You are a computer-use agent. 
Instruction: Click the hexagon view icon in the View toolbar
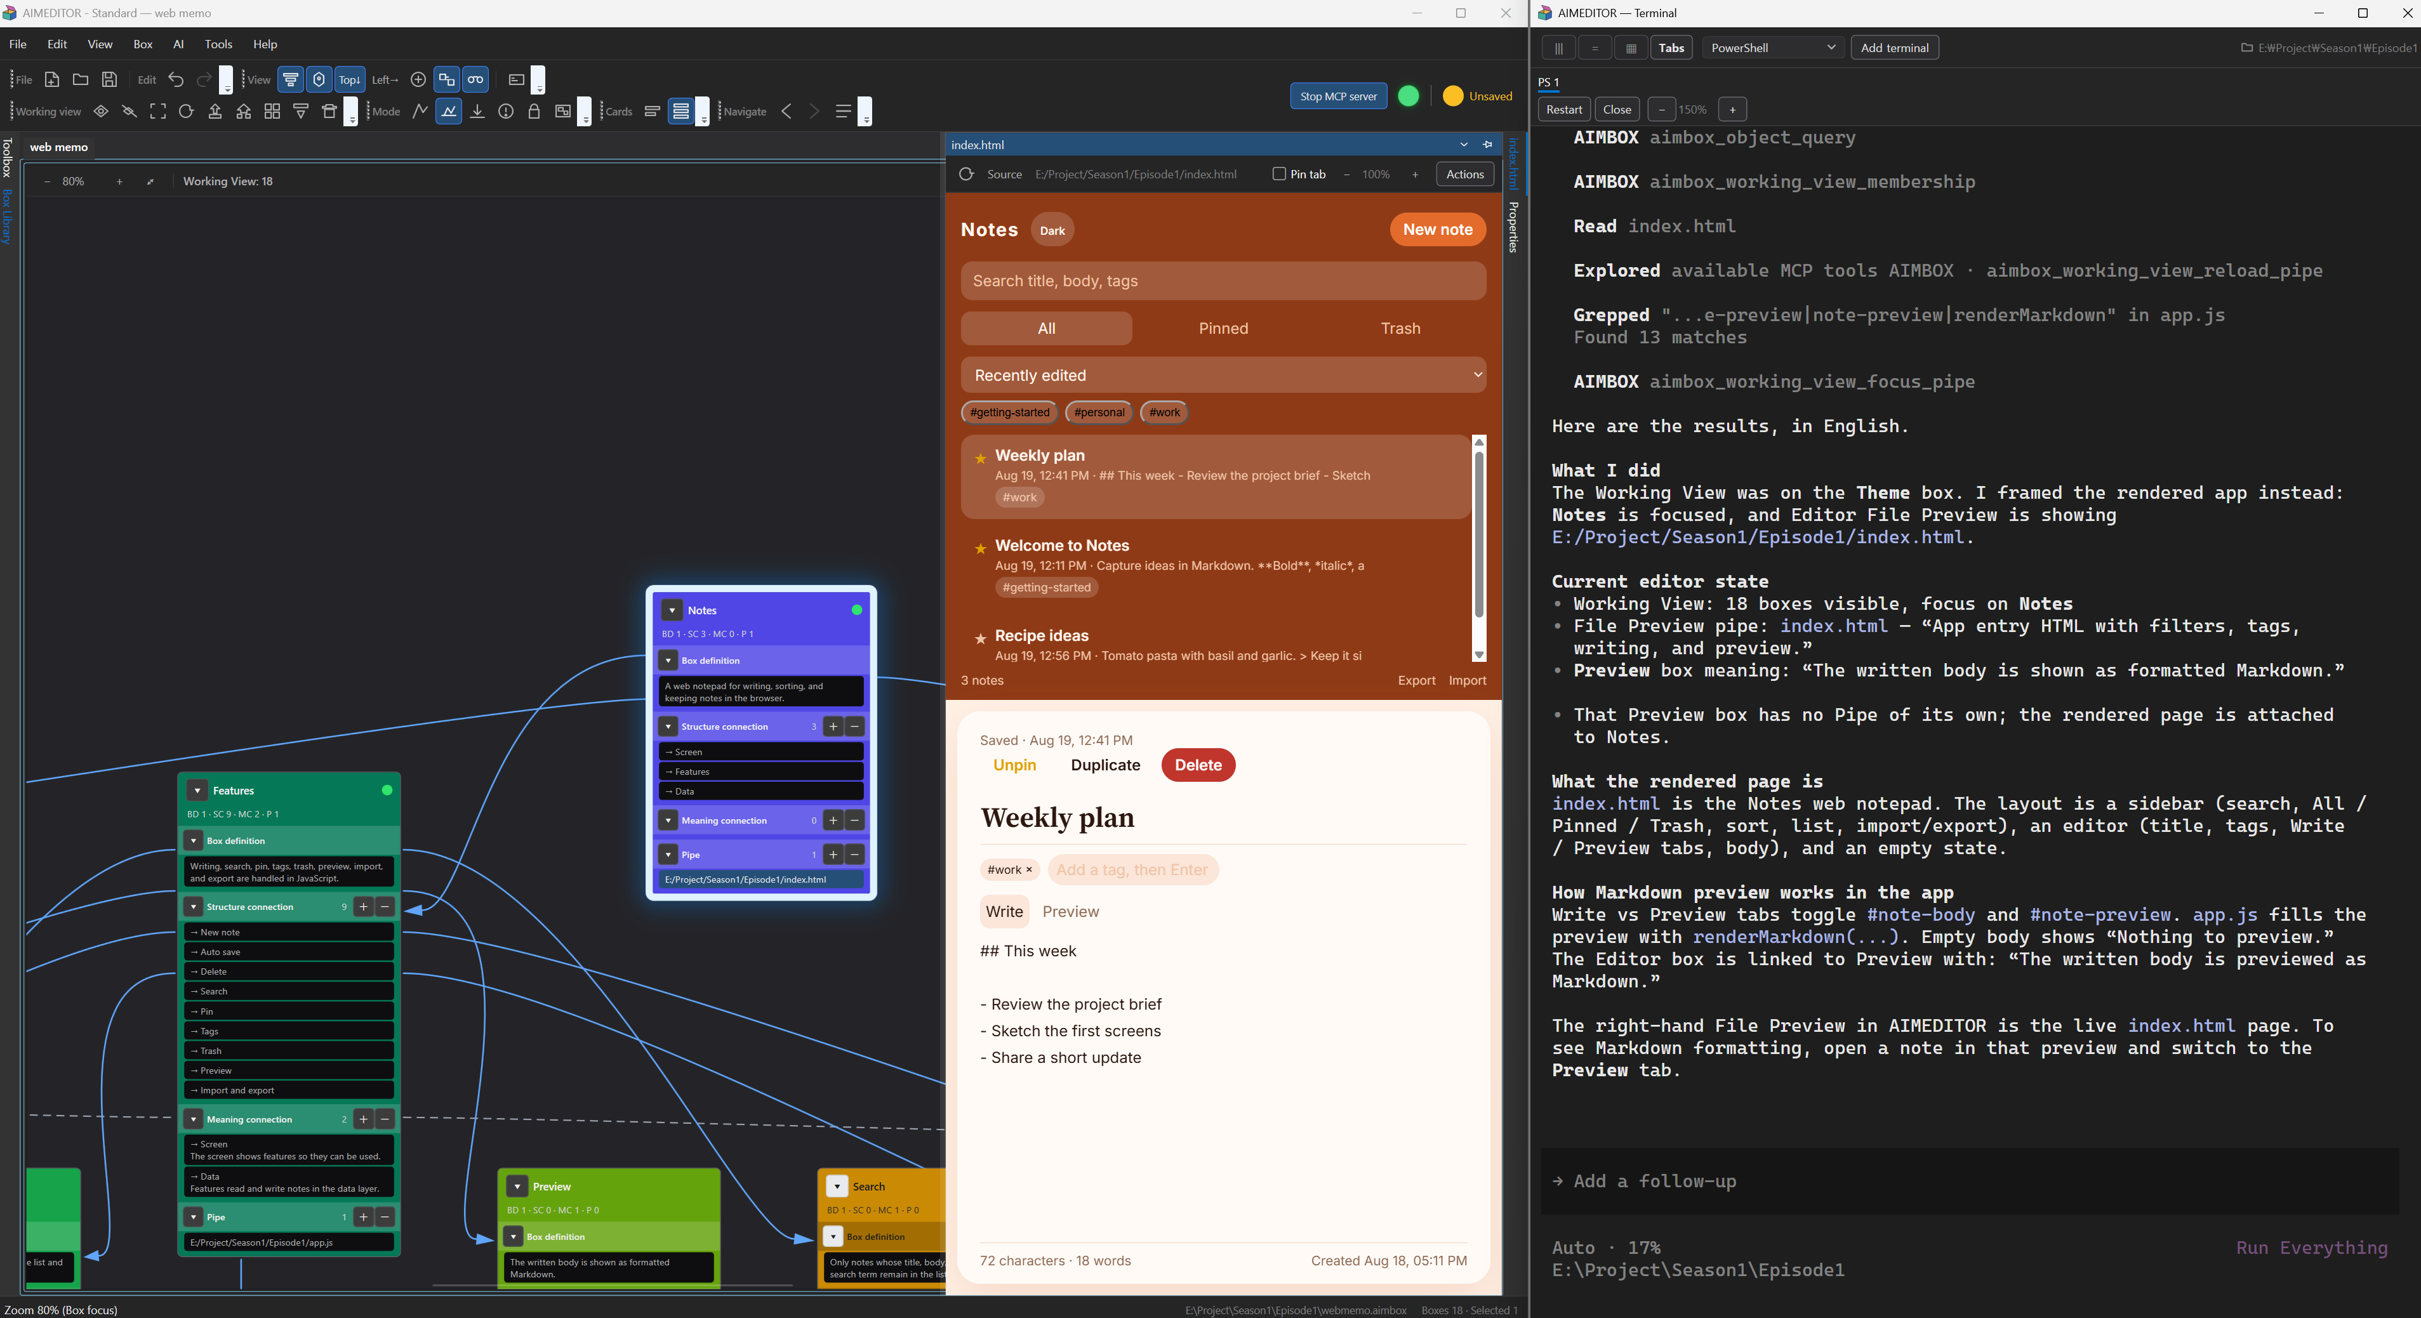(x=319, y=80)
